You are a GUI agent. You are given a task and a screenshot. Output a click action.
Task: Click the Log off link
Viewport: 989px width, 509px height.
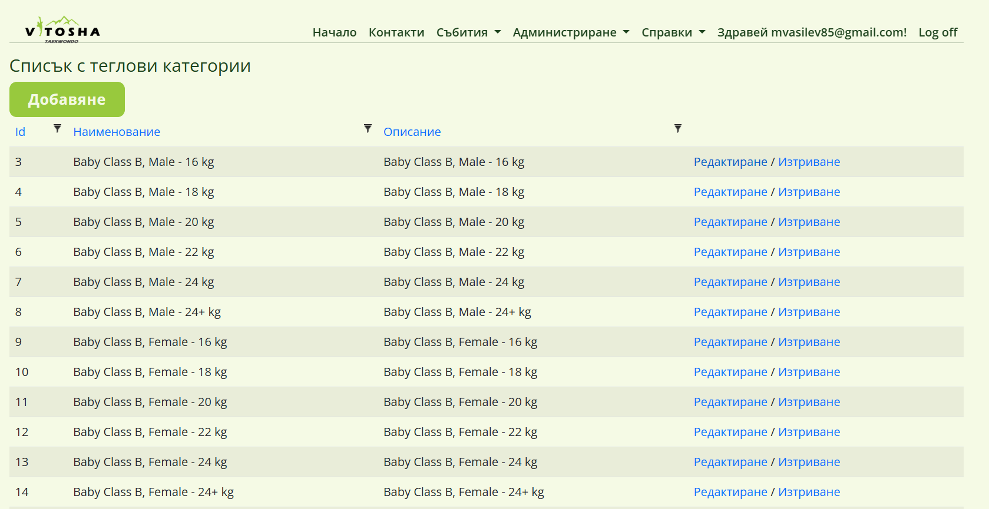click(938, 32)
